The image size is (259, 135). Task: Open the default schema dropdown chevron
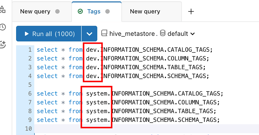pos(192,34)
